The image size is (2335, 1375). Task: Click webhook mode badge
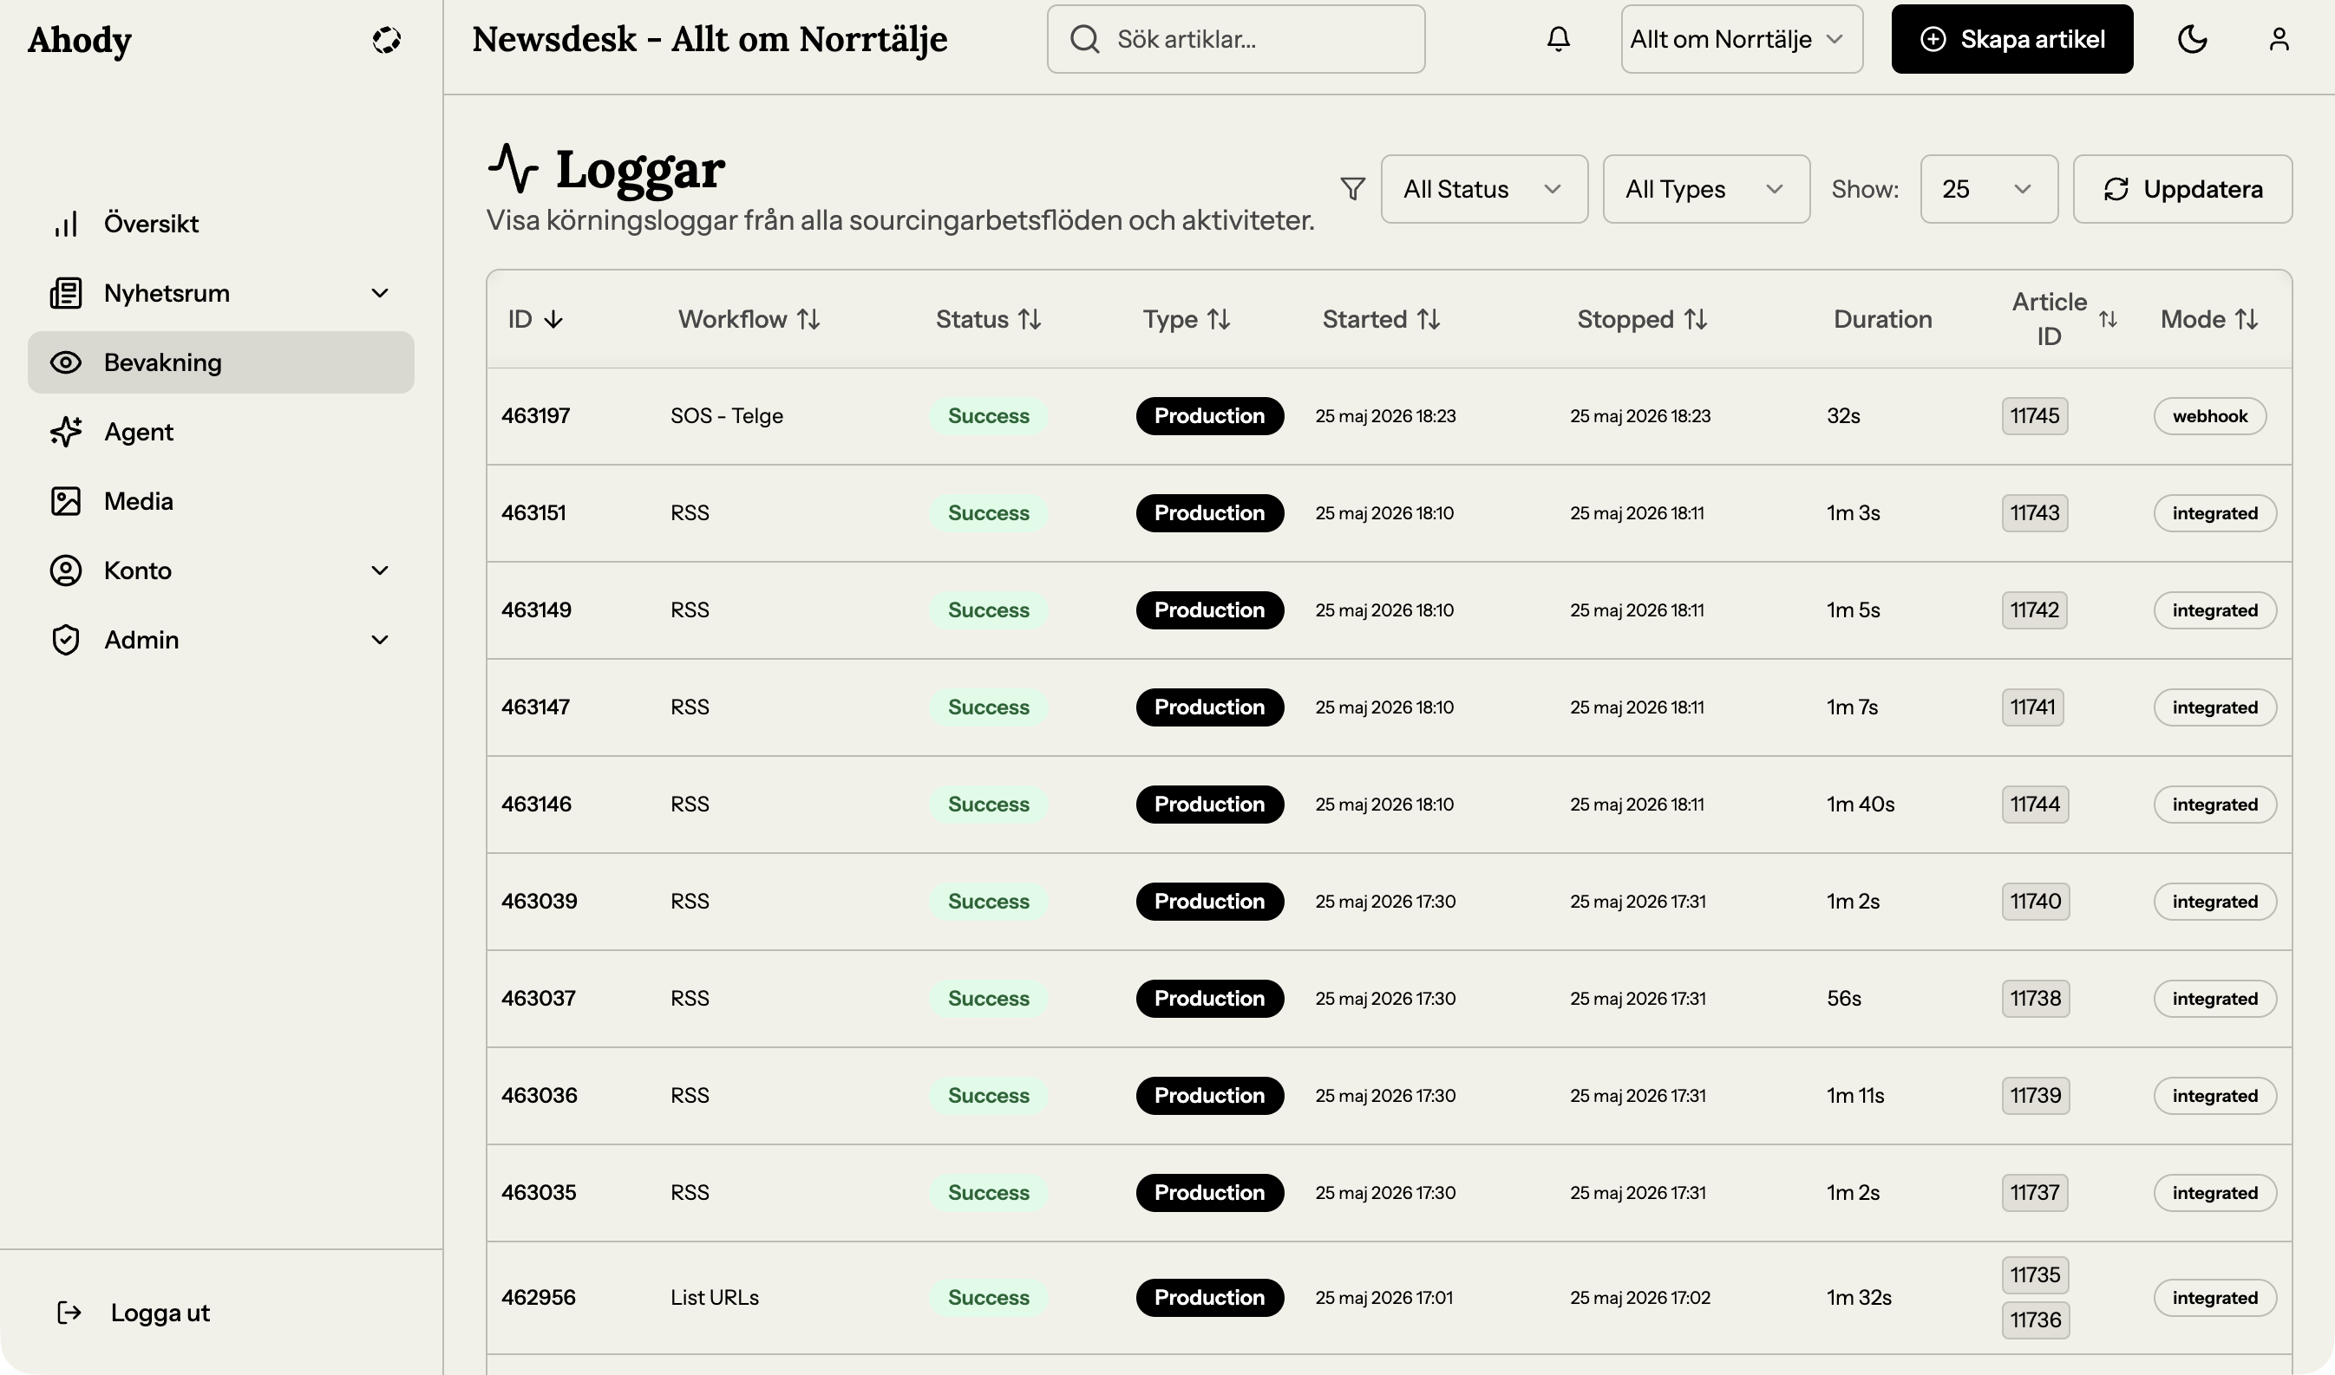pos(2209,416)
